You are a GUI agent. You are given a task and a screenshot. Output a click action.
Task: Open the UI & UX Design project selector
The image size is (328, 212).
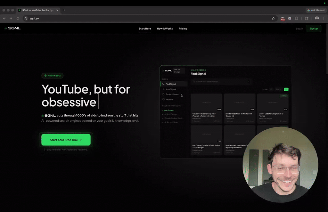click(179, 71)
